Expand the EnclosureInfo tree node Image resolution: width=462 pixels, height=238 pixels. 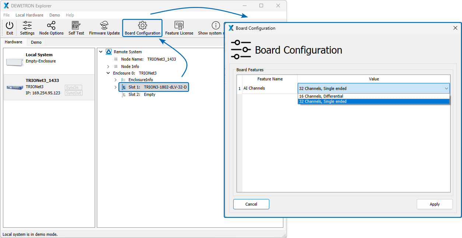pyautogui.click(x=115, y=80)
